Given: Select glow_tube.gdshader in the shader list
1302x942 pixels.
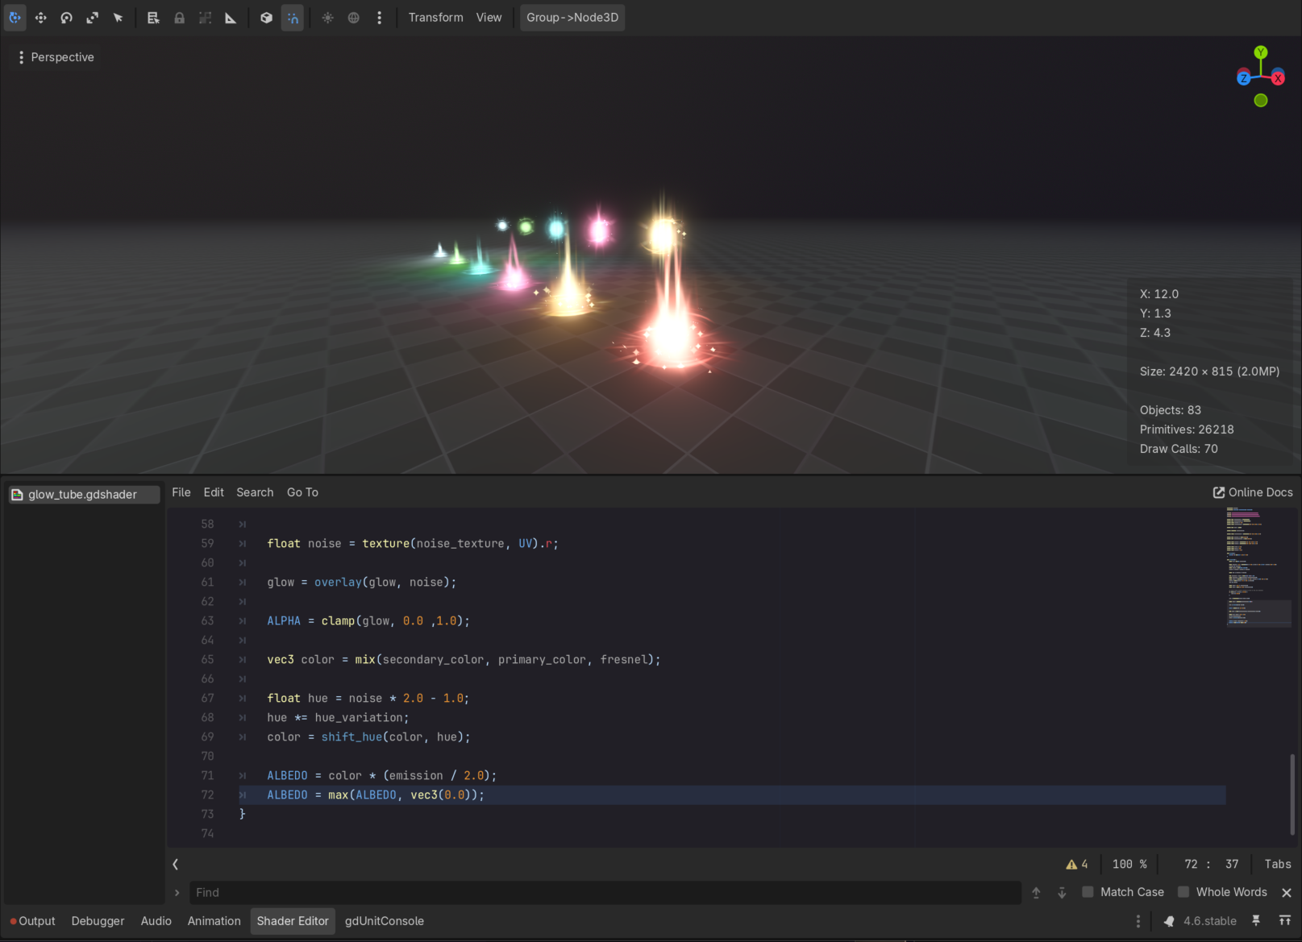Looking at the screenshot, I should [84, 495].
